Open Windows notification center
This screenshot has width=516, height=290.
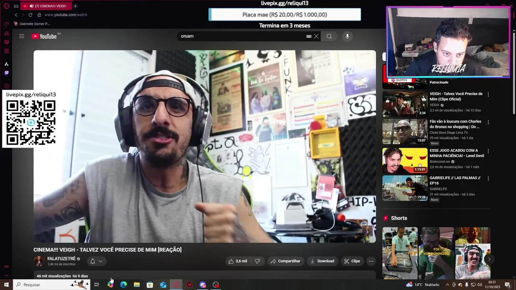[x=508, y=285]
